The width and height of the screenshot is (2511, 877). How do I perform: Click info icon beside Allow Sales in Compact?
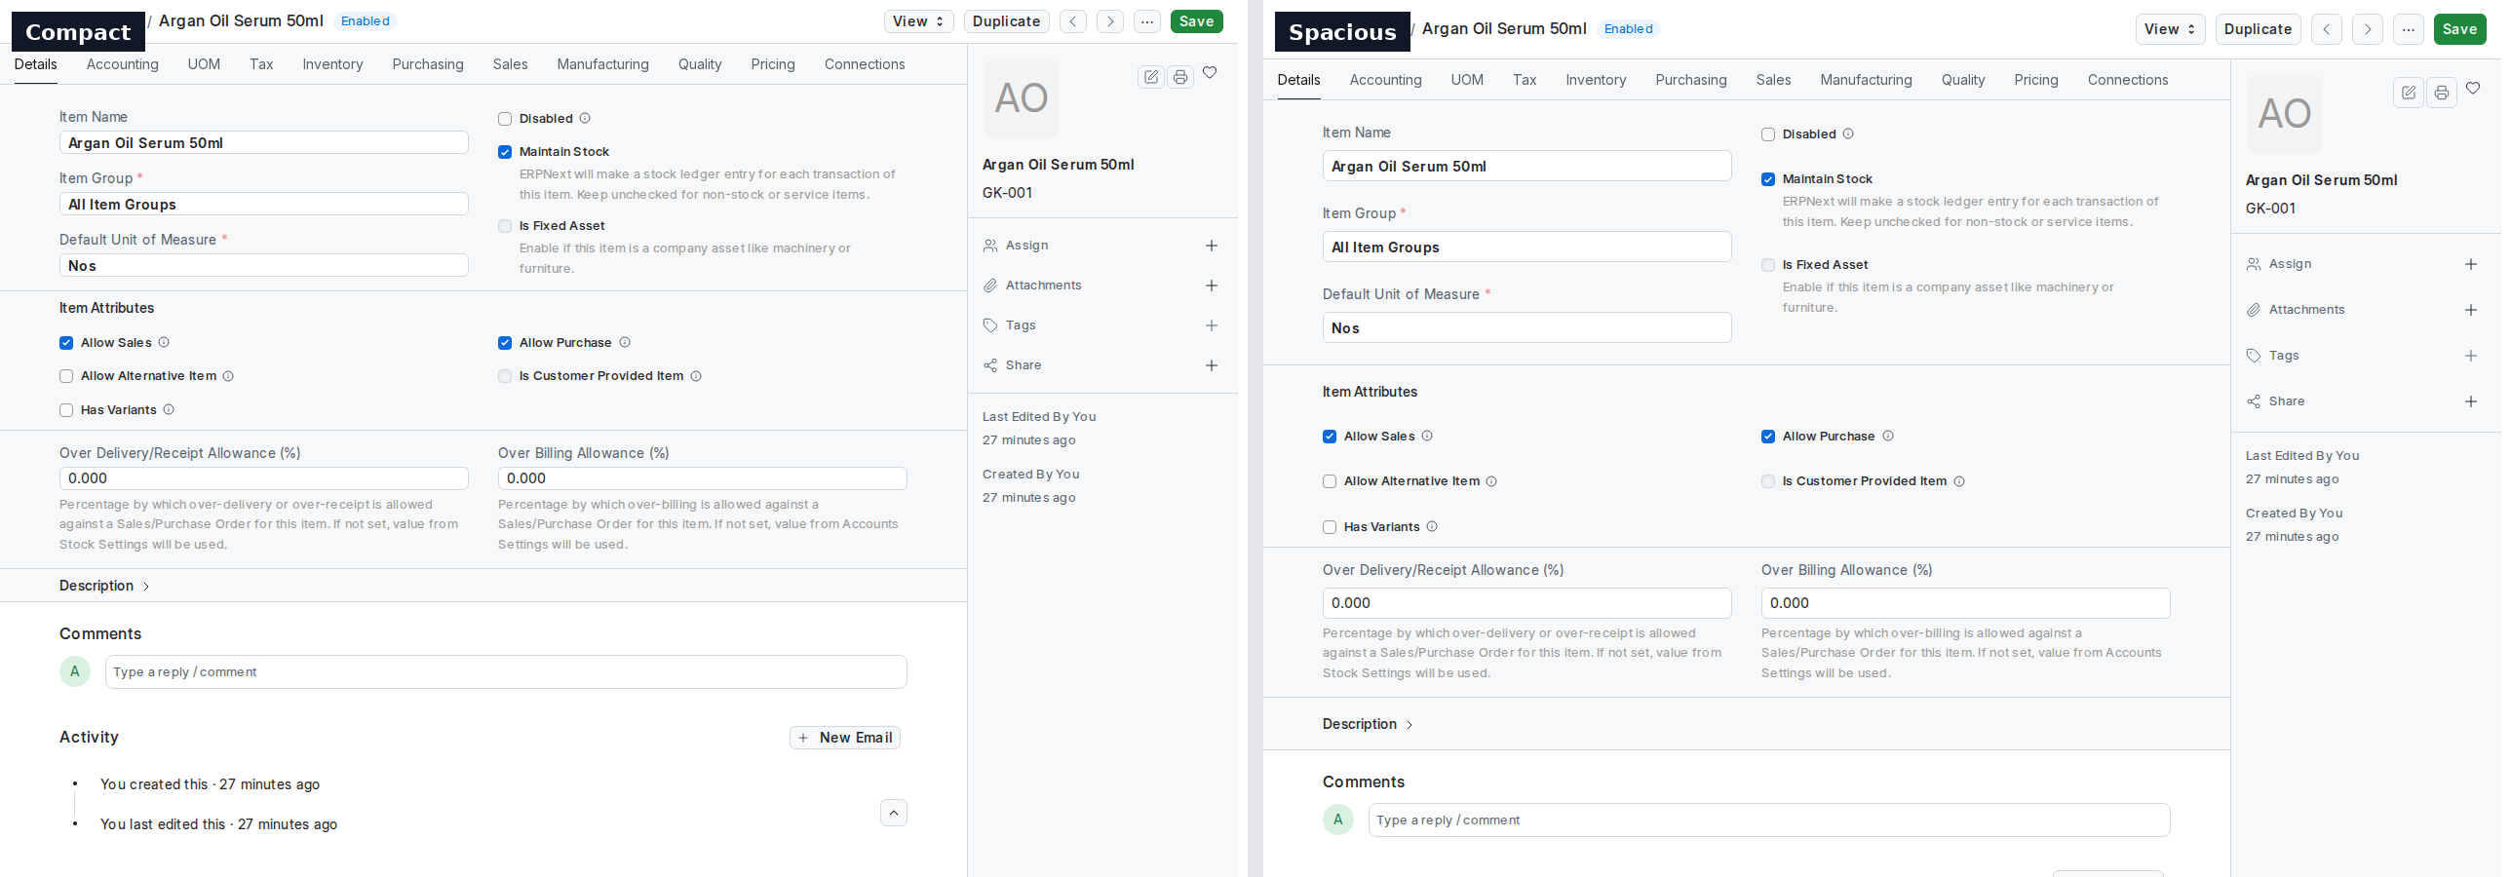pos(164,343)
